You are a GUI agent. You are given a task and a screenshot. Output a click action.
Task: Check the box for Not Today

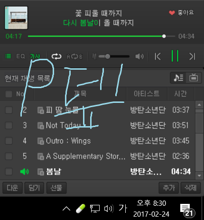pyautogui.click(x=9, y=126)
